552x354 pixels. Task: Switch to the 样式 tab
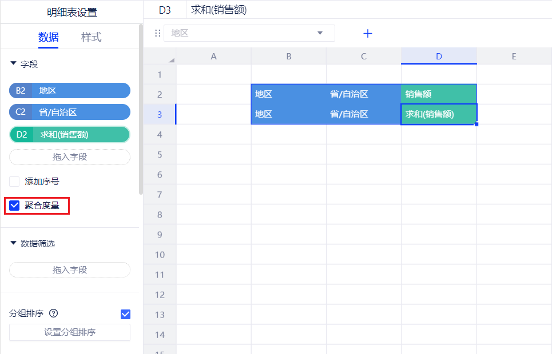pyautogui.click(x=91, y=38)
